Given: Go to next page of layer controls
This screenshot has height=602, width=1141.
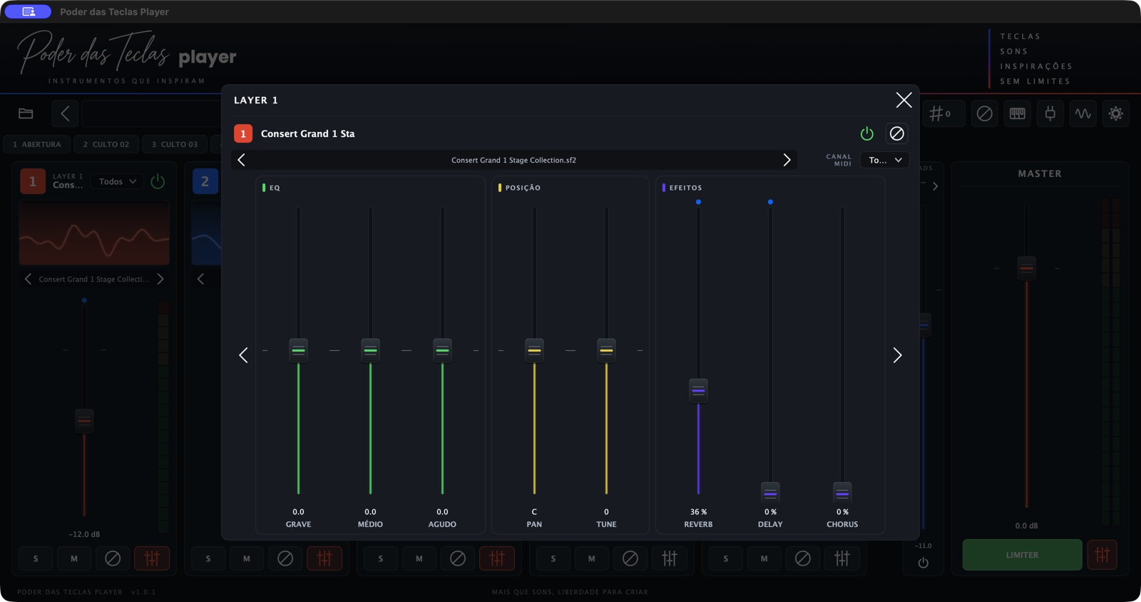Looking at the screenshot, I should (897, 355).
